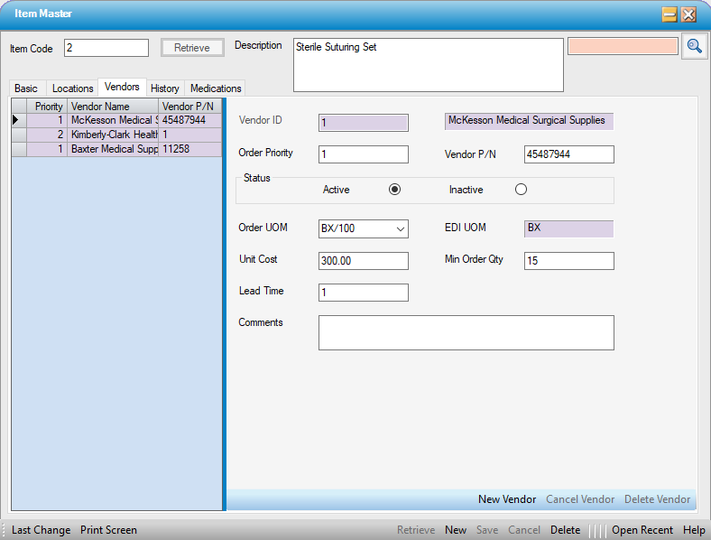Switch to the History tab
The image size is (711, 540).
pos(164,88)
